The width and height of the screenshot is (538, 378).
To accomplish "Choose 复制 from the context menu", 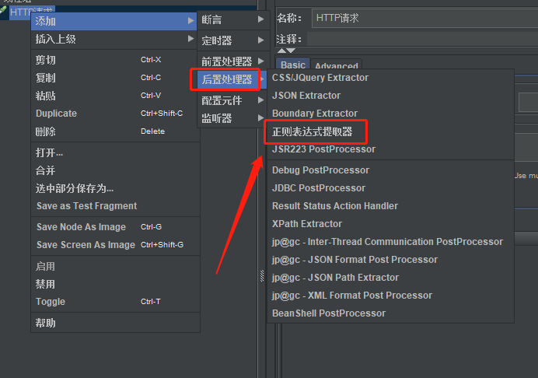I will coord(115,78).
